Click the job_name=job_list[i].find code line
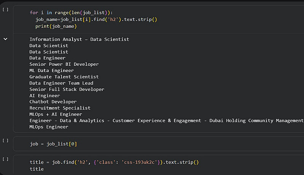This screenshot has height=175, width=304. 96,19
